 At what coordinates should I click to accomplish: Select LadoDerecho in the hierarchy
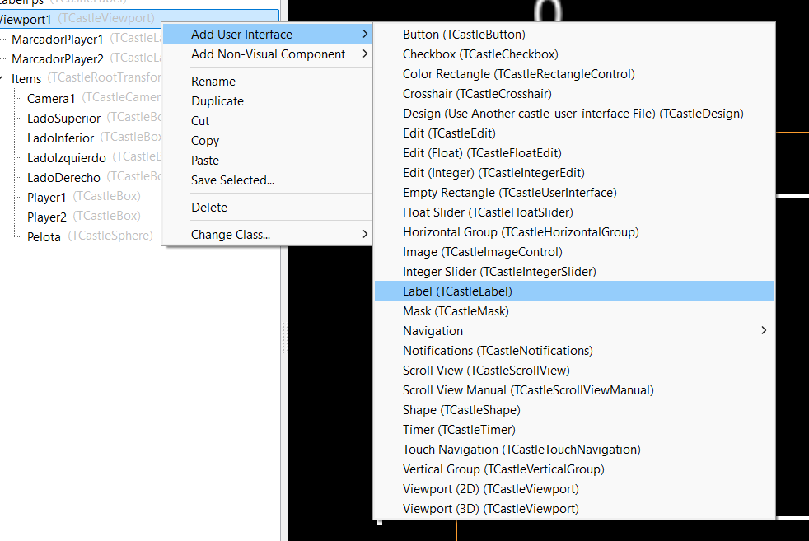point(63,177)
